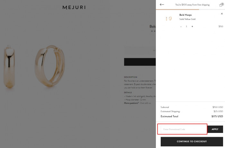Viewport: 225px width, 148px height.
Task: Increase Bold Hoops quantity with plus
Action: pos(192,26)
